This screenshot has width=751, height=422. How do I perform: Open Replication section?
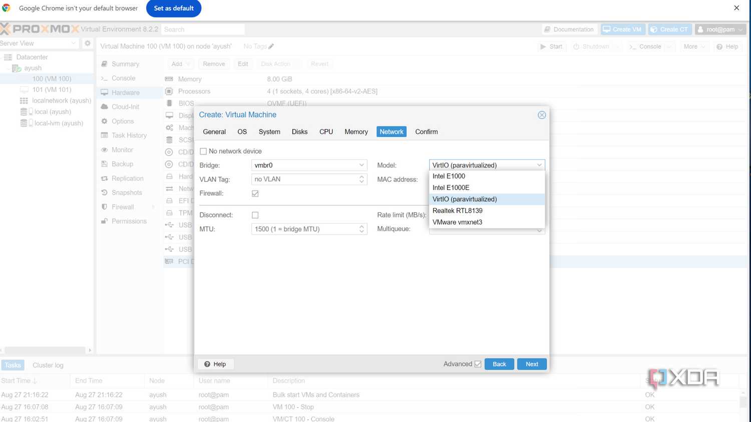click(x=127, y=178)
